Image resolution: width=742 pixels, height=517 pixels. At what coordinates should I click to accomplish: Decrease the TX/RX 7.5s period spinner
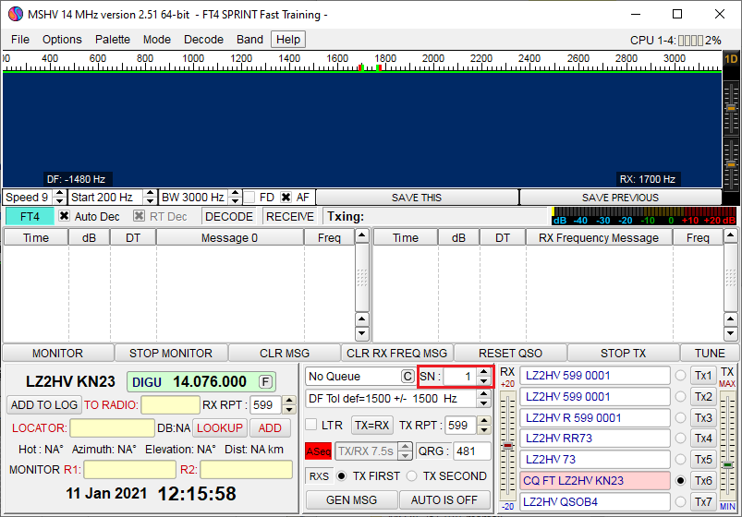tap(405, 455)
